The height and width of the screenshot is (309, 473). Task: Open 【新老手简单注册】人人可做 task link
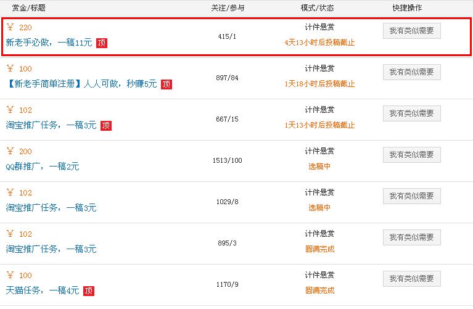[81, 84]
